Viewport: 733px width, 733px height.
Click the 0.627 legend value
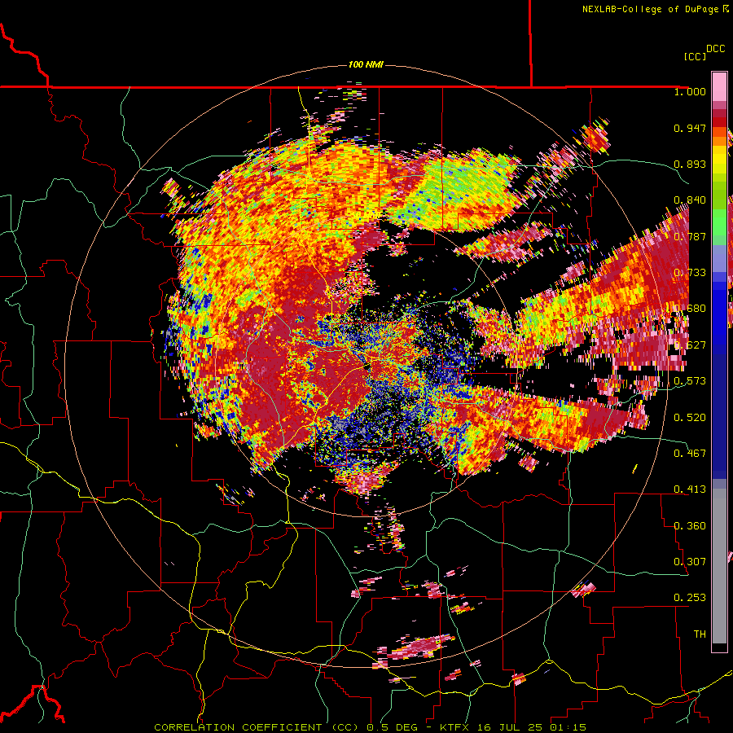click(x=690, y=345)
